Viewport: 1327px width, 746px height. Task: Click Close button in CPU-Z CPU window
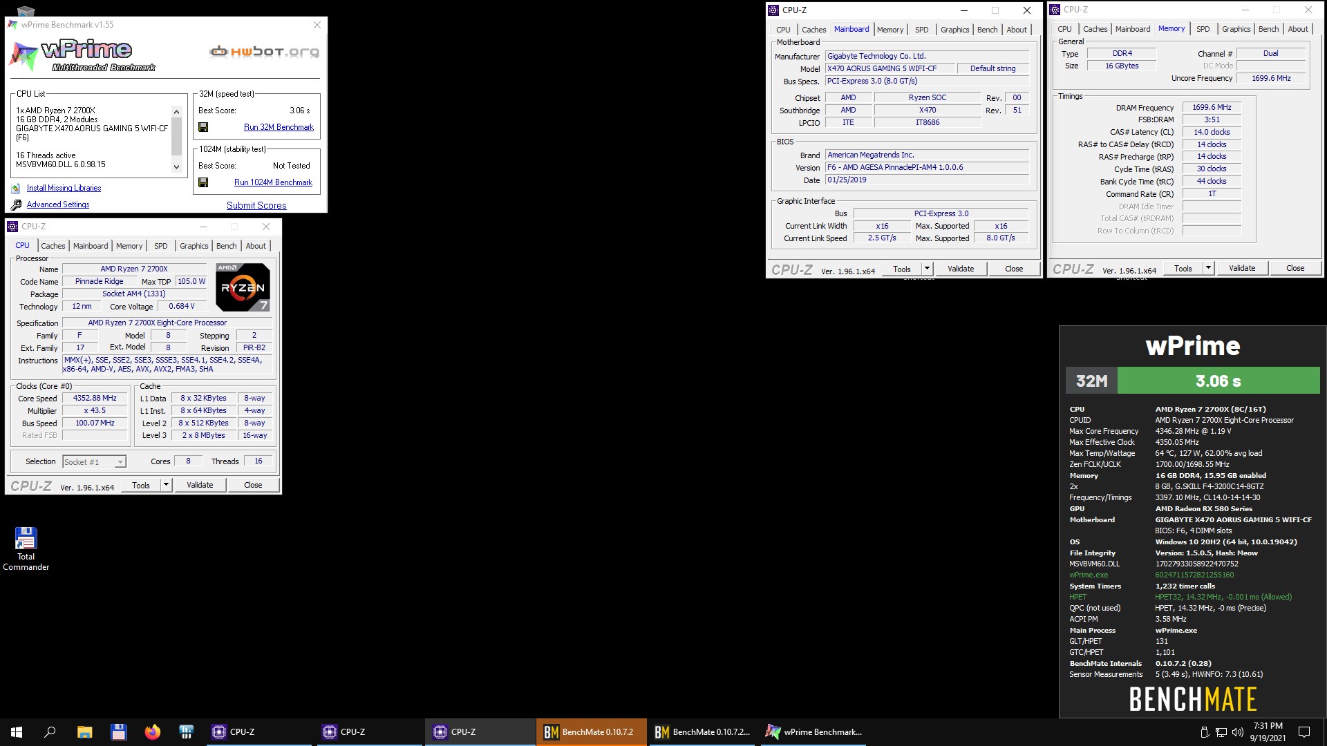[253, 485]
